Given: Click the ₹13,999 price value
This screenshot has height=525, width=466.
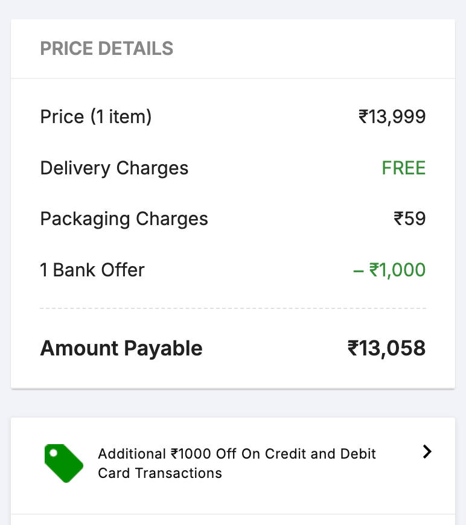Looking at the screenshot, I should [392, 116].
